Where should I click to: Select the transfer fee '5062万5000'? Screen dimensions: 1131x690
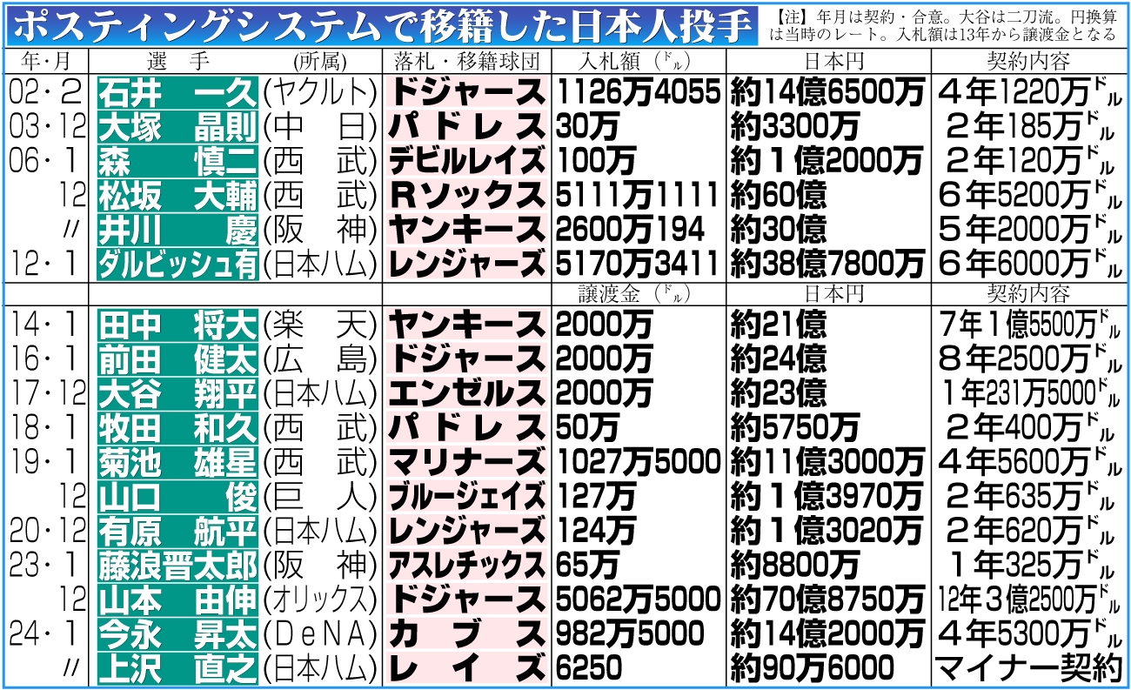tap(639, 600)
